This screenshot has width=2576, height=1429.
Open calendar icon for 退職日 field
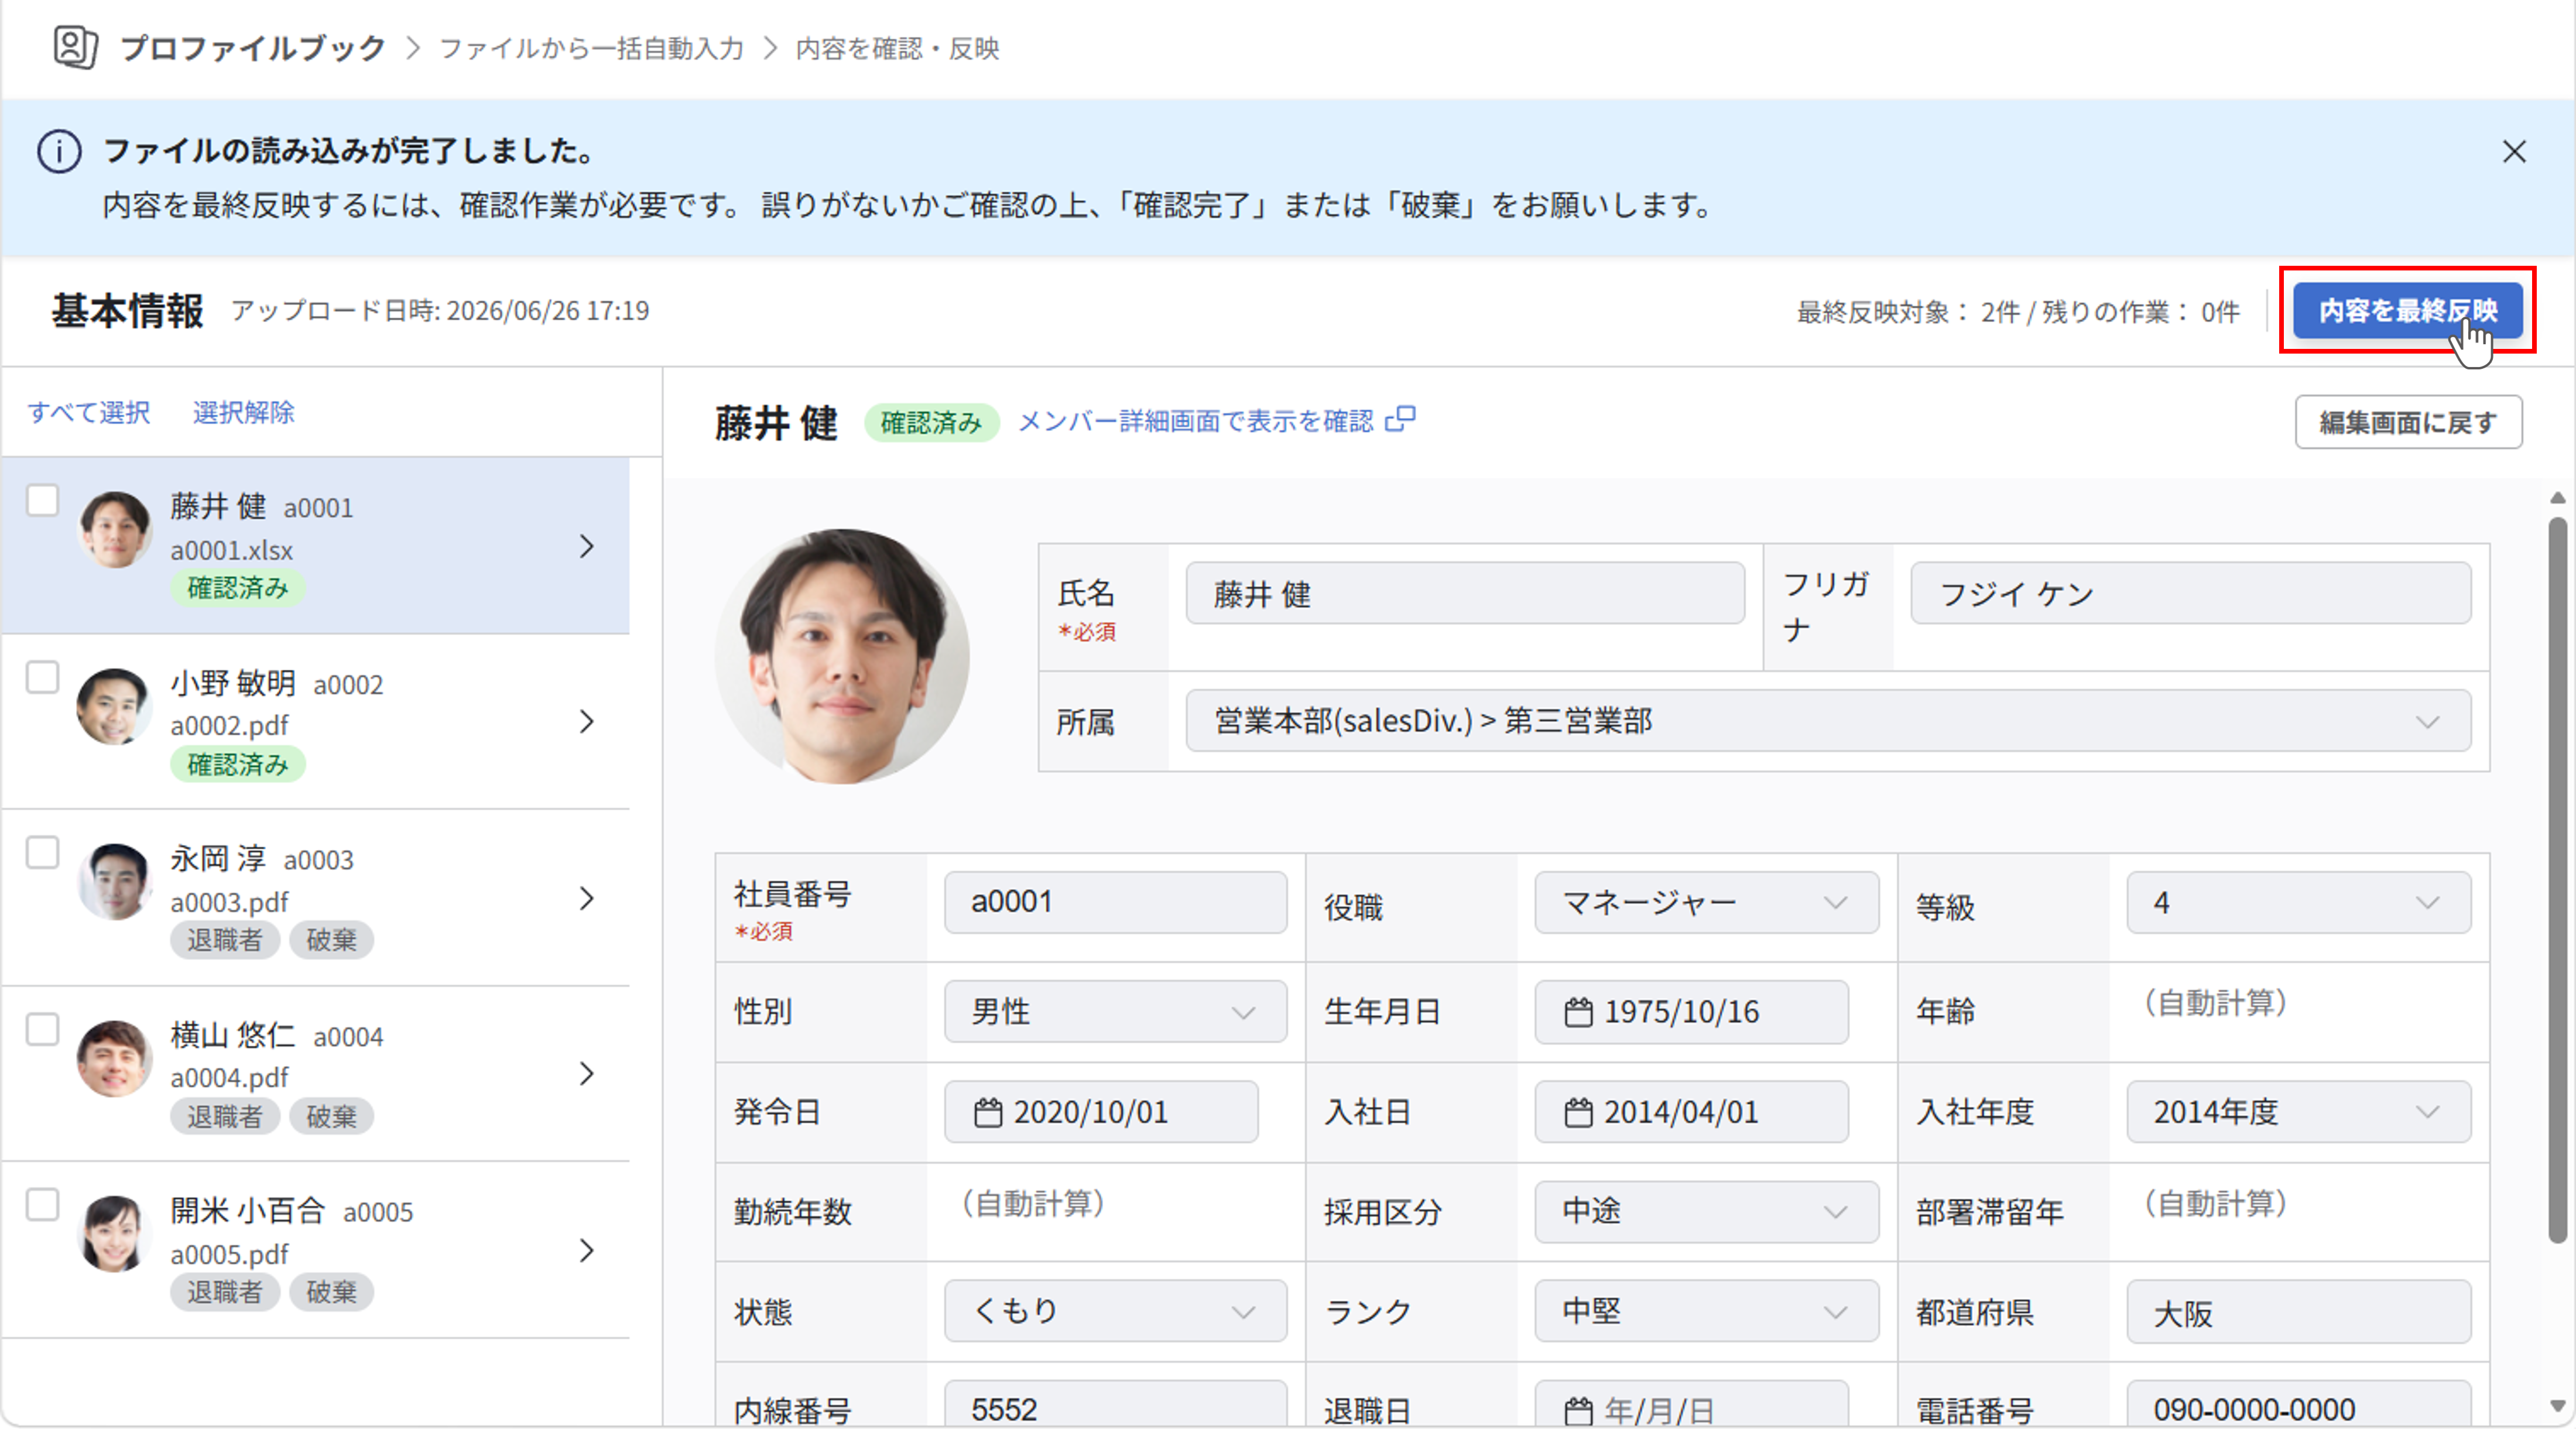coord(1578,1411)
